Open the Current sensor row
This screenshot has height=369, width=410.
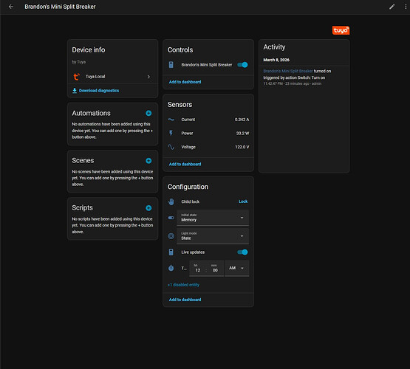coord(208,120)
